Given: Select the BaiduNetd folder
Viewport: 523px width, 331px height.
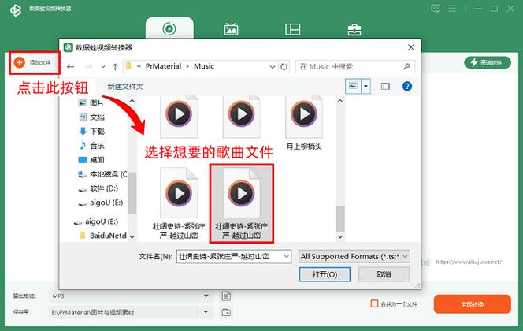Looking at the screenshot, I should coord(102,236).
